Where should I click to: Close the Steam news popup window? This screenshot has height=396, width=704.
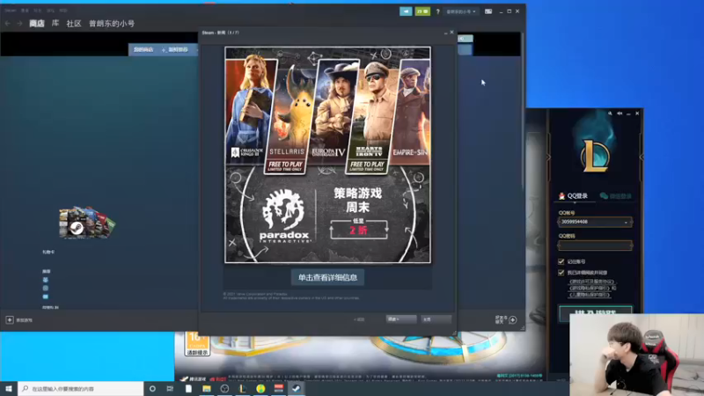451,33
